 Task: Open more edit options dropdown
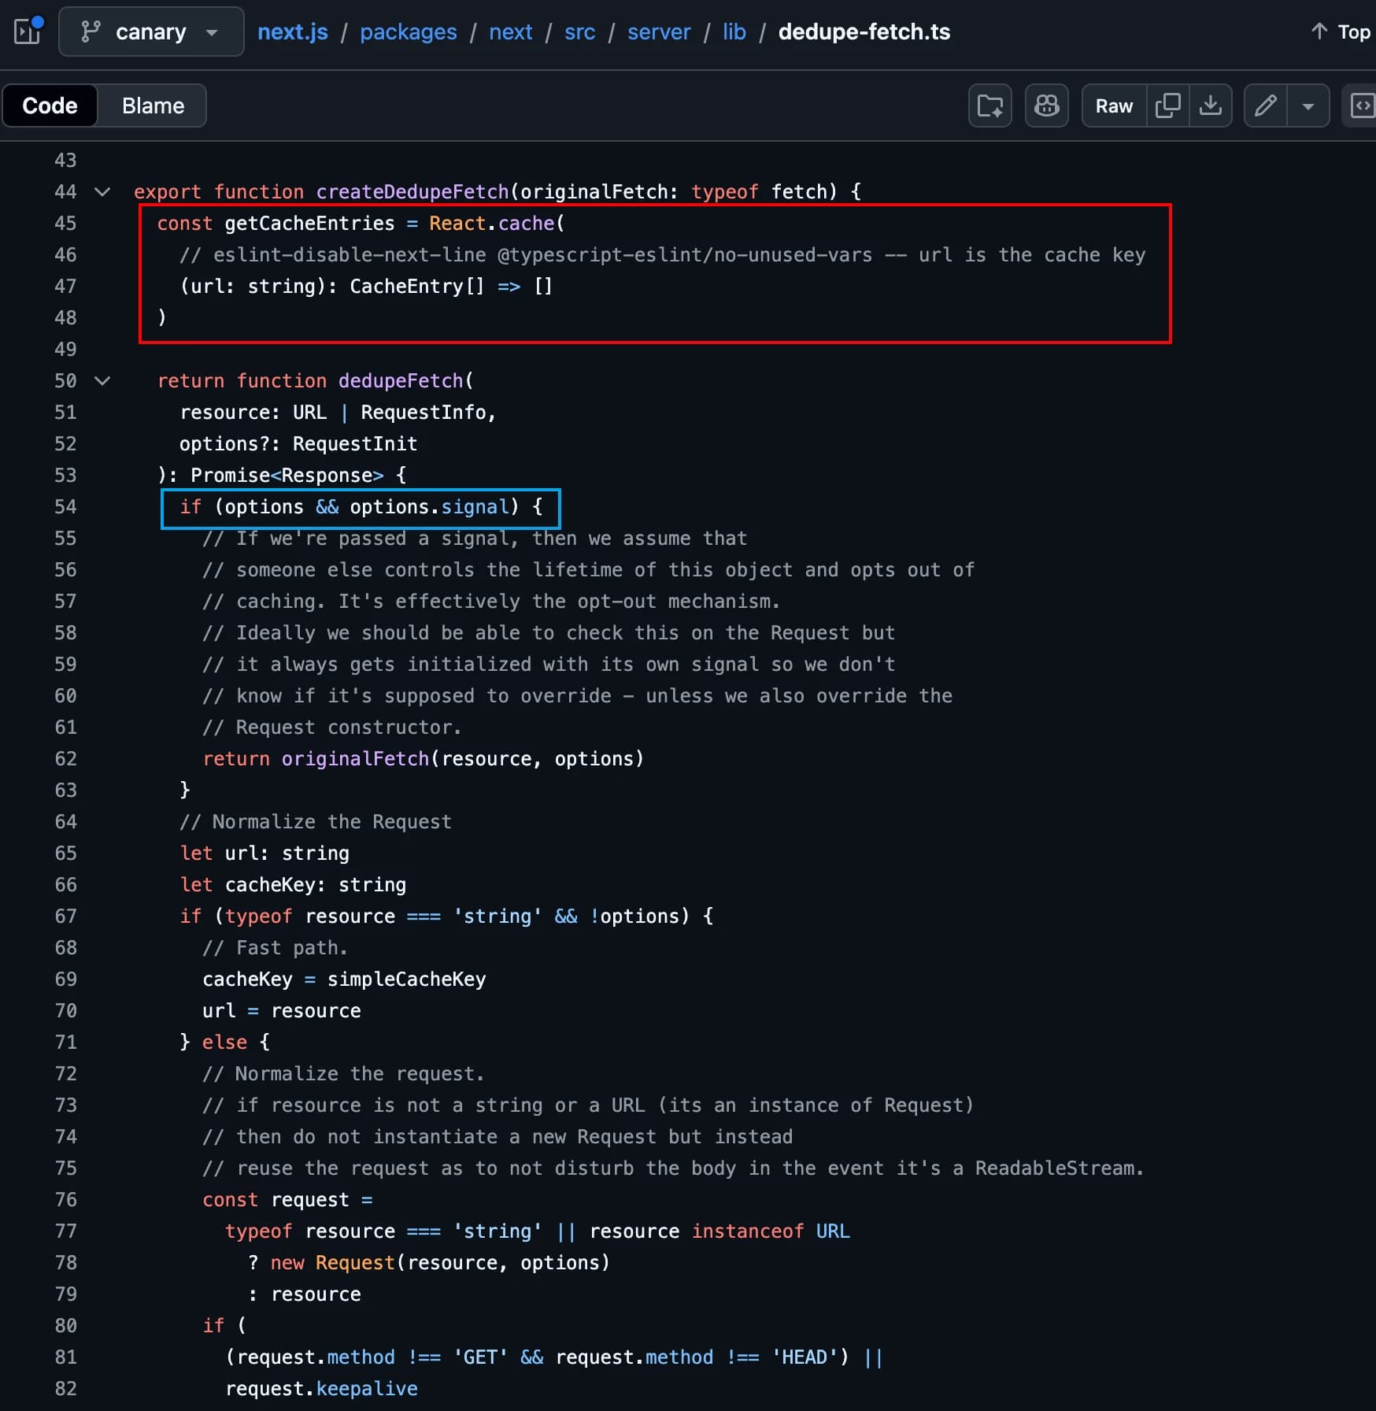pyautogui.click(x=1308, y=105)
